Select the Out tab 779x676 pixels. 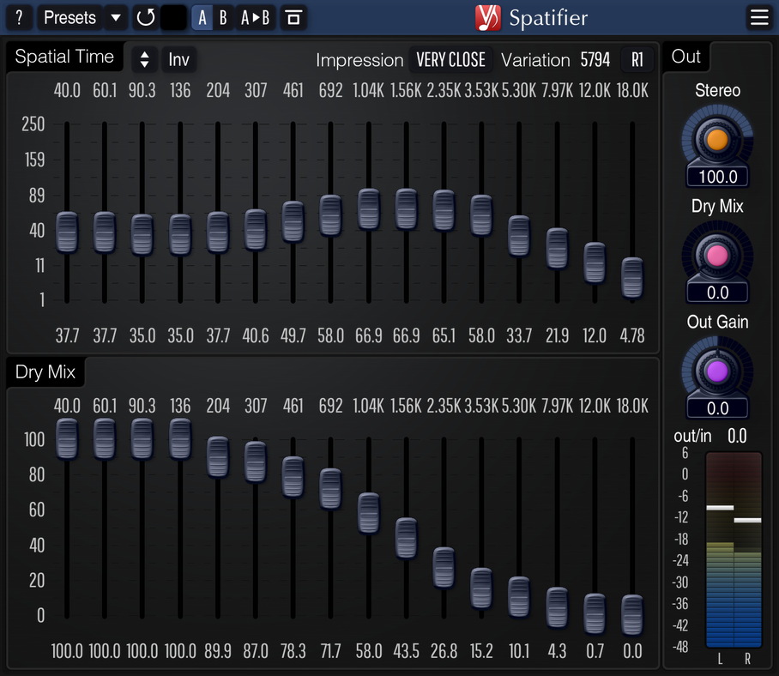click(x=686, y=57)
